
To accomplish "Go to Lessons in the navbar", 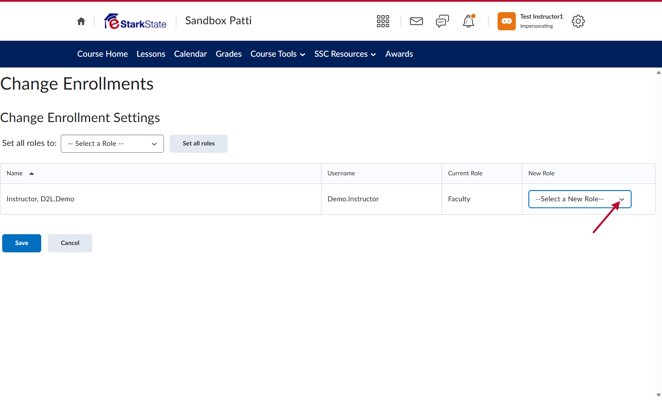I will pos(151,54).
